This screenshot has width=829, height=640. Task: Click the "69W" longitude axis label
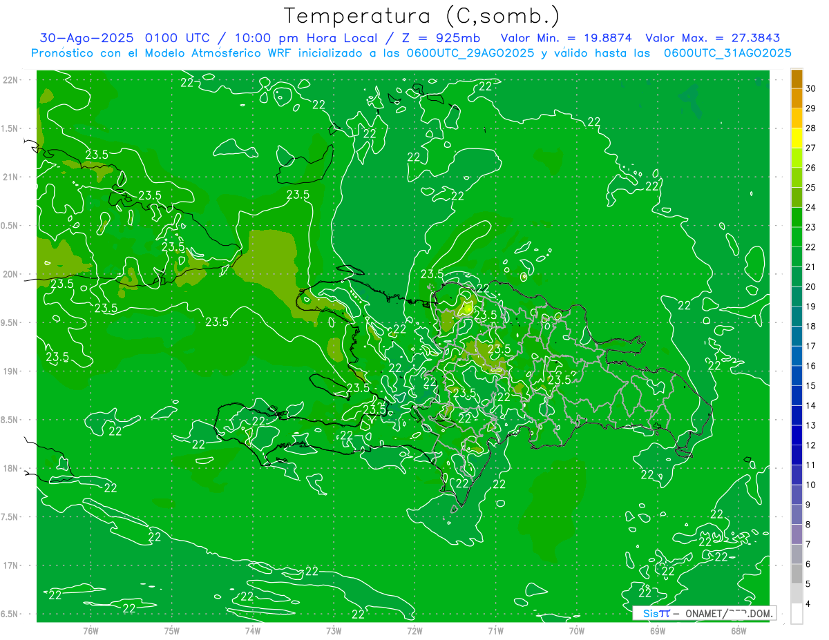pos(658,630)
